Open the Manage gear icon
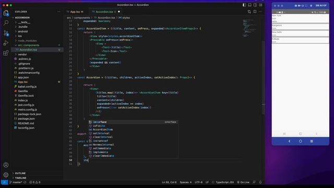 pos(6,175)
